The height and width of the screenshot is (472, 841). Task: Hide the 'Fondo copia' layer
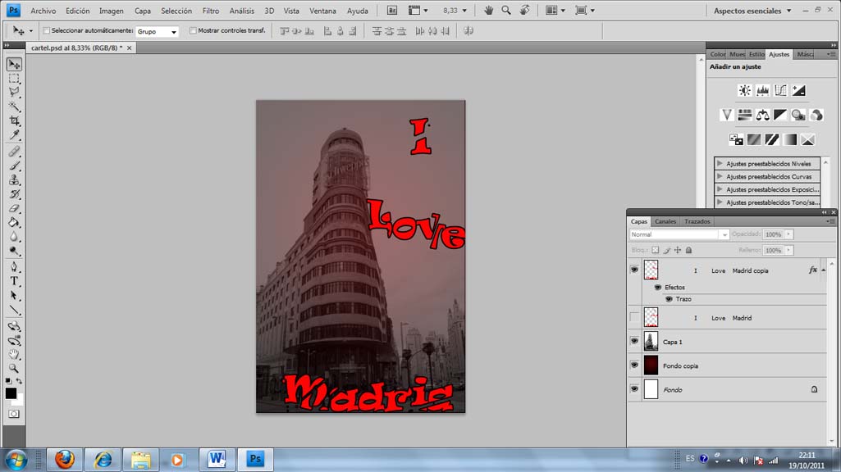tap(633, 365)
